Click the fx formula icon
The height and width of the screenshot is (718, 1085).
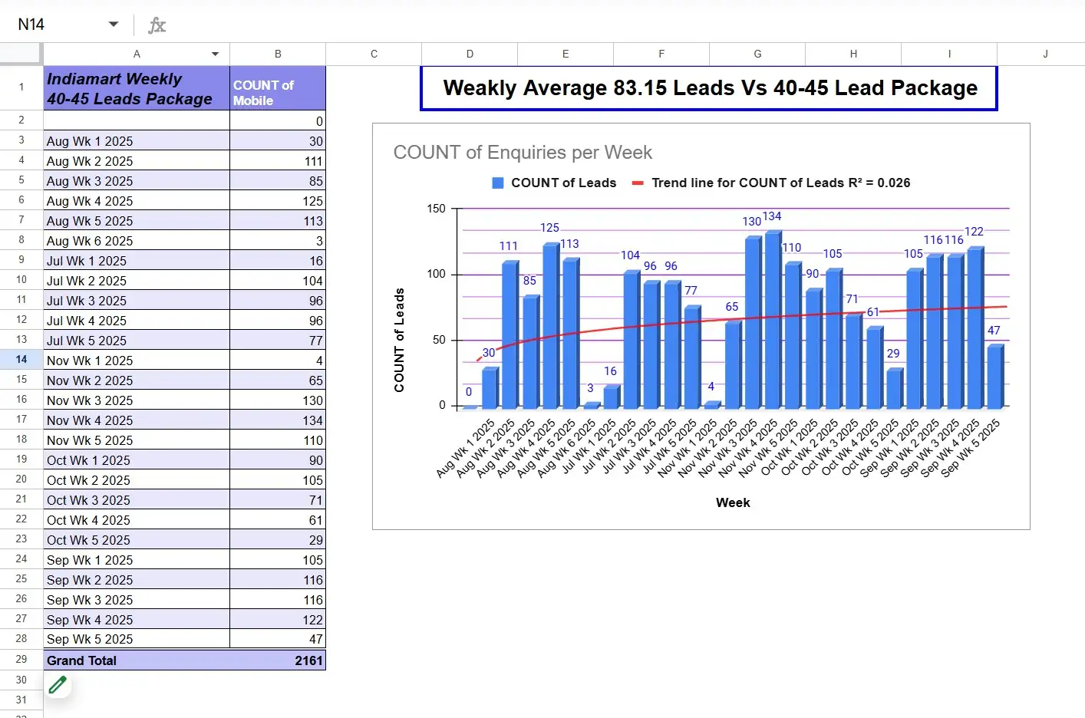pos(157,25)
